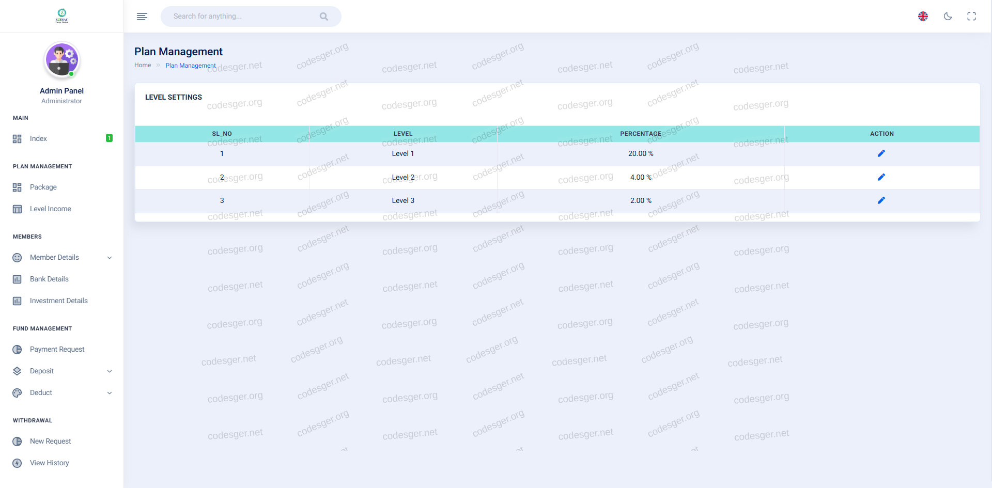Click the Admin Panel avatar image
This screenshot has width=992, height=488.
[62, 60]
